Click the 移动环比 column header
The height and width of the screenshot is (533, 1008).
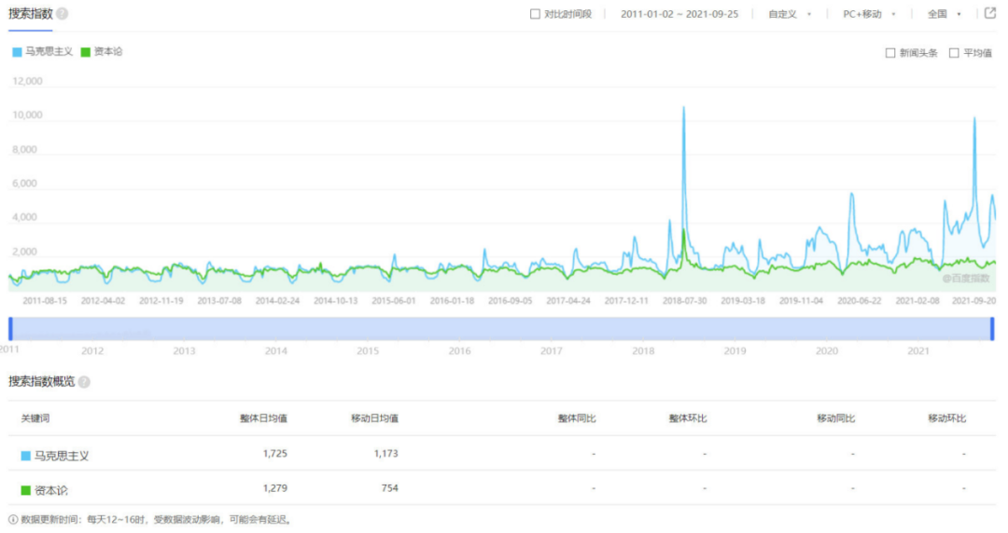pos(947,418)
